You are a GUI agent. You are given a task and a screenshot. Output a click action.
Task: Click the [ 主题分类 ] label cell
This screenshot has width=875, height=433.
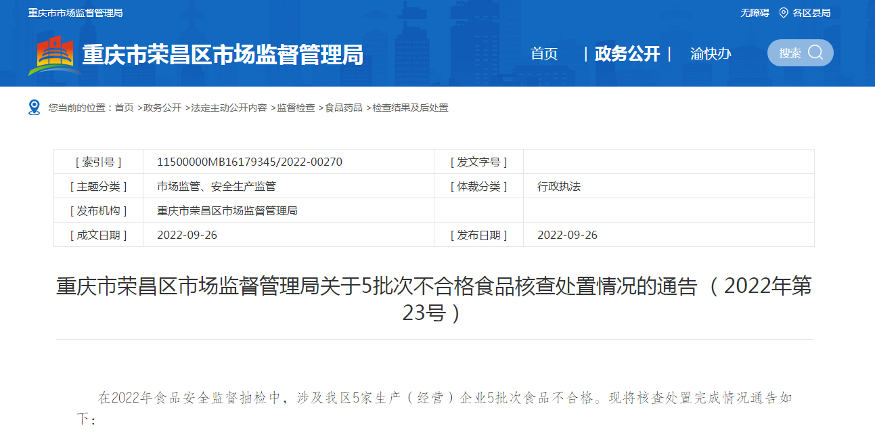pos(99,186)
